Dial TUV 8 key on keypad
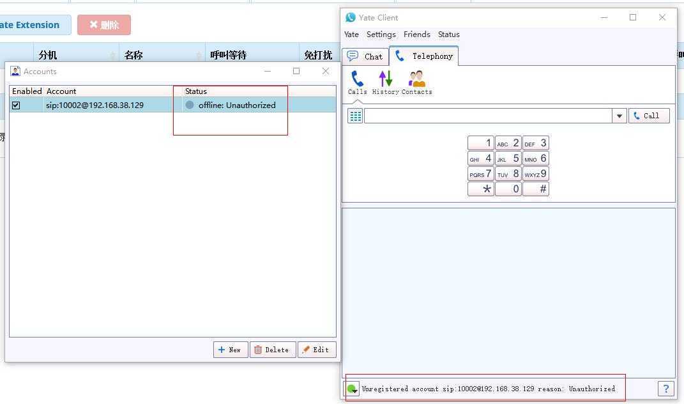The width and height of the screenshot is (684, 404). [508, 174]
